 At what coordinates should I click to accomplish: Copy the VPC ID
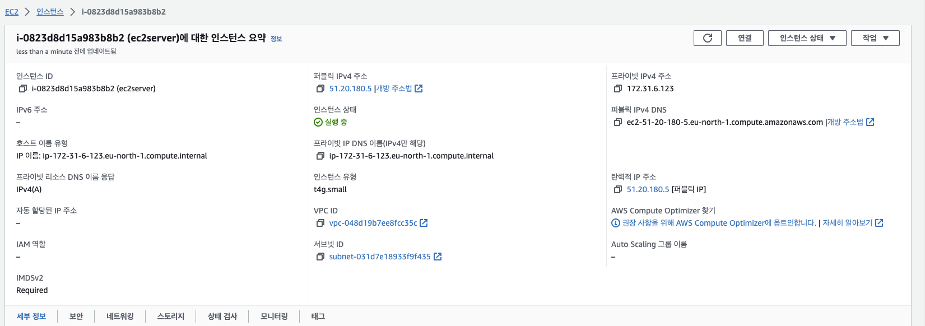(x=320, y=223)
